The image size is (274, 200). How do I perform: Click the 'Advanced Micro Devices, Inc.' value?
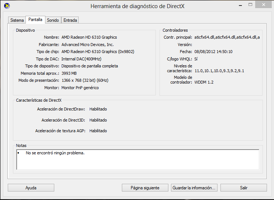[x=88, y=45]
